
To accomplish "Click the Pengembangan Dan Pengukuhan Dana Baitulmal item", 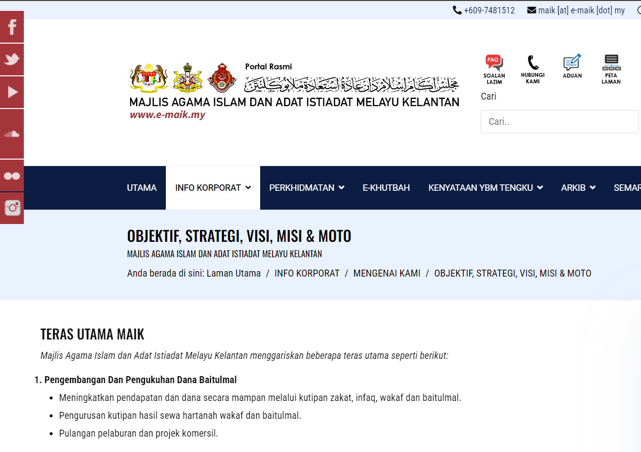I will [x=141, y=380].
